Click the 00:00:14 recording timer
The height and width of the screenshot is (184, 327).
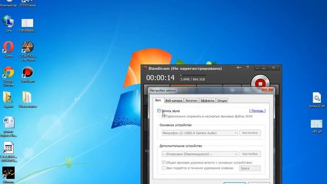coord(160,78)
